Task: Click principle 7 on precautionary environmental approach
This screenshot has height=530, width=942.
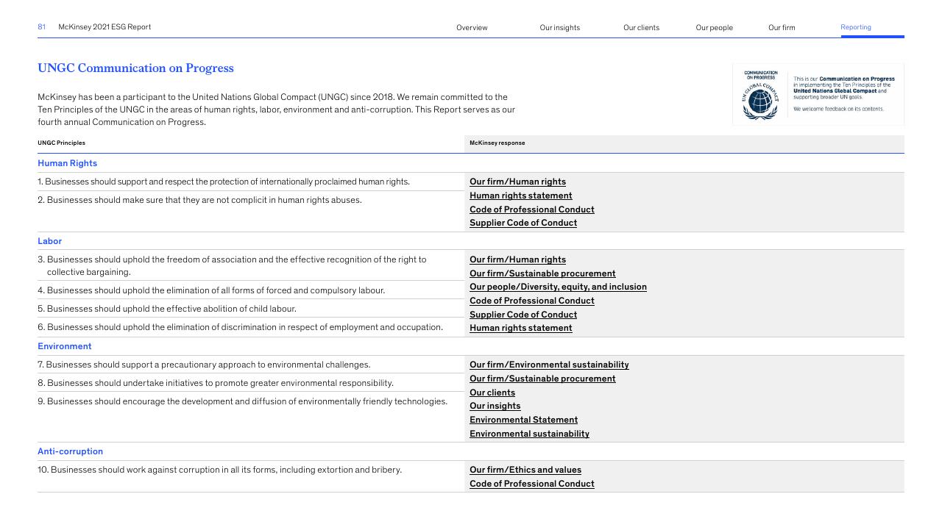Action: [x=204, y=365]
